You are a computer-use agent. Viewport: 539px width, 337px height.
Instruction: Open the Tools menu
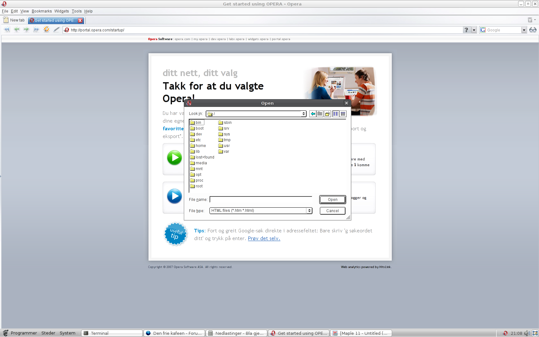(77, 11)
